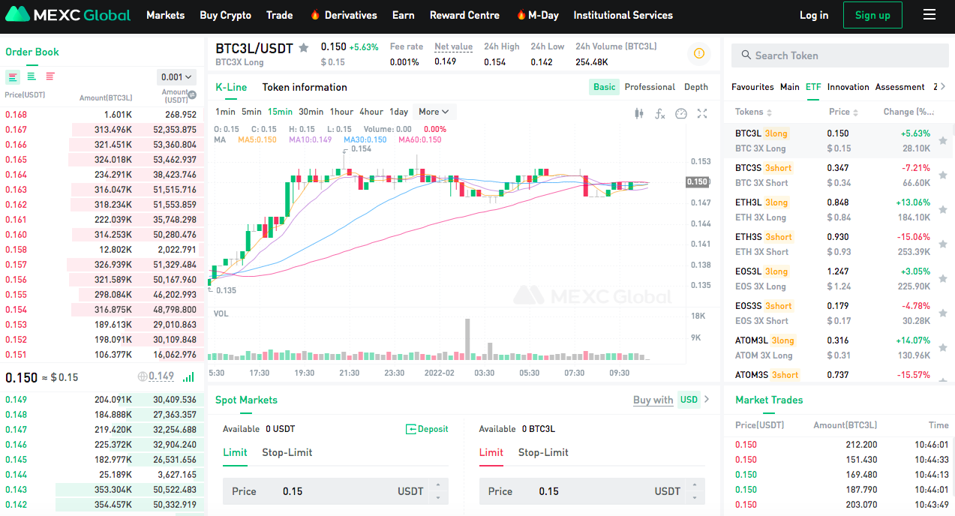Open the Markets menu

click(165, 15)
